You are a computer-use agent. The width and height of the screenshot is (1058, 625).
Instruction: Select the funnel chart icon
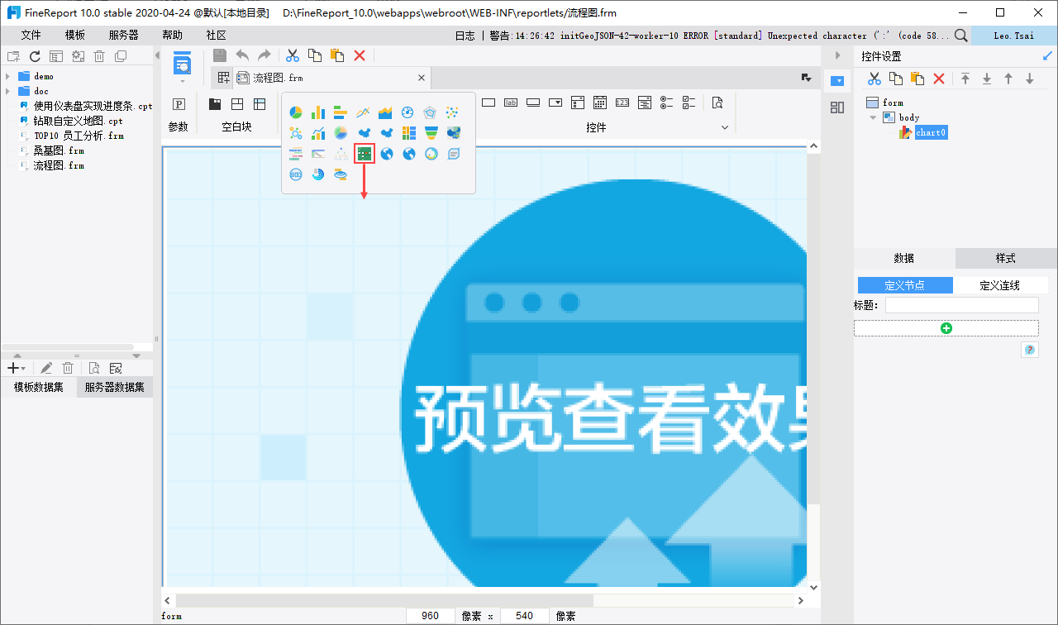[x=431, y=132]
